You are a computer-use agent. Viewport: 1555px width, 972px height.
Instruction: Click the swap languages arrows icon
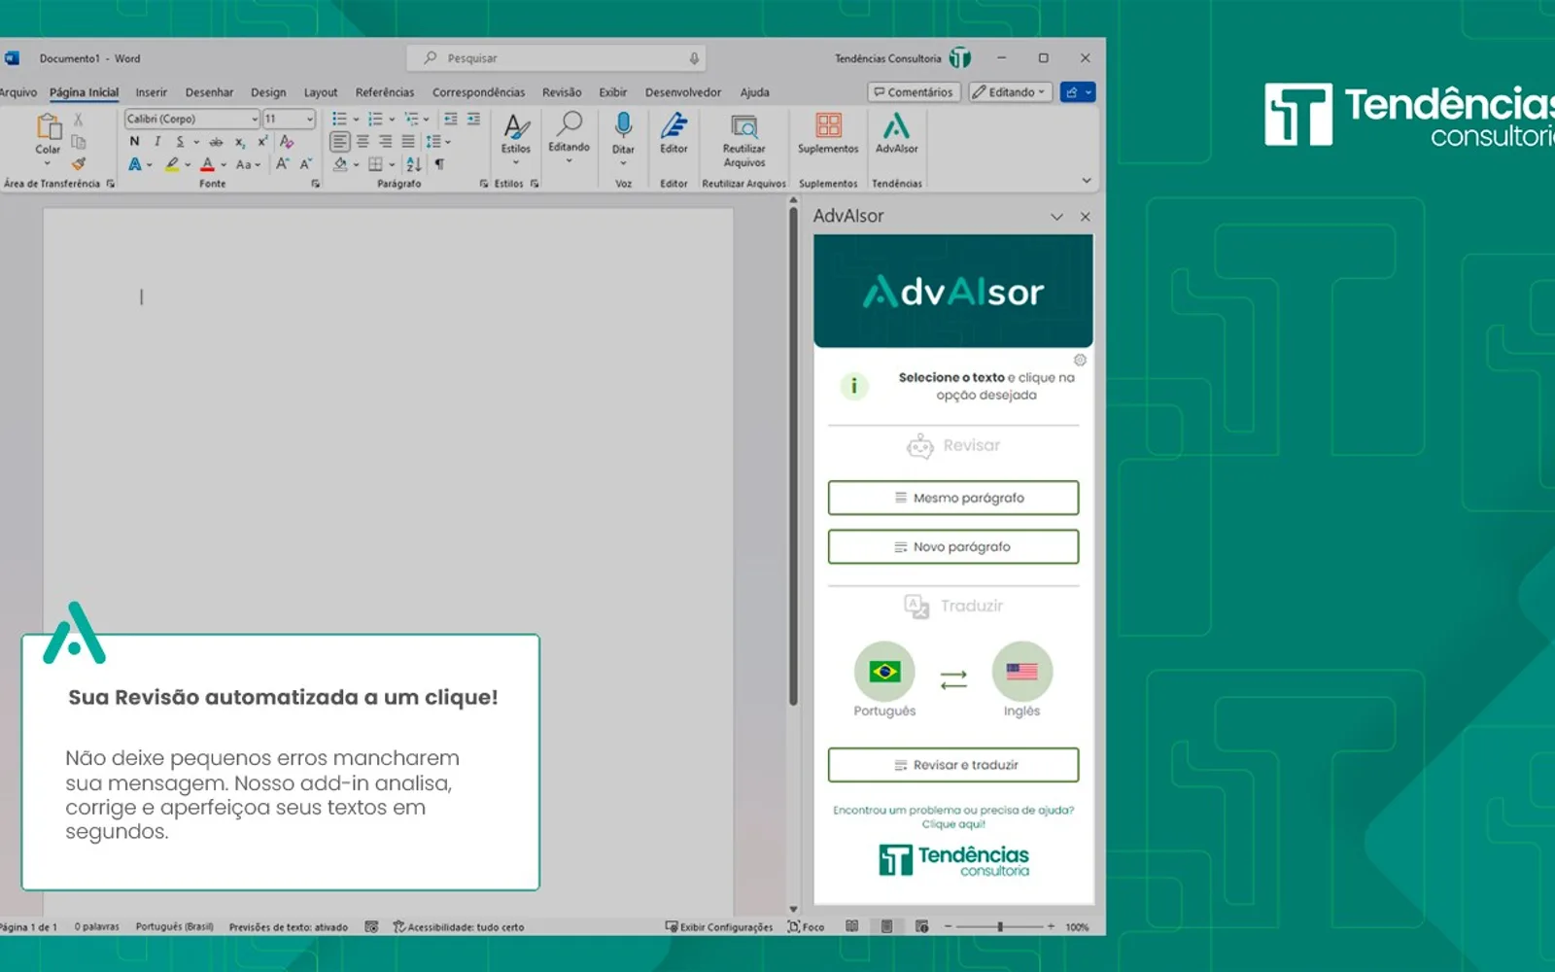click(x=953, y=679)
